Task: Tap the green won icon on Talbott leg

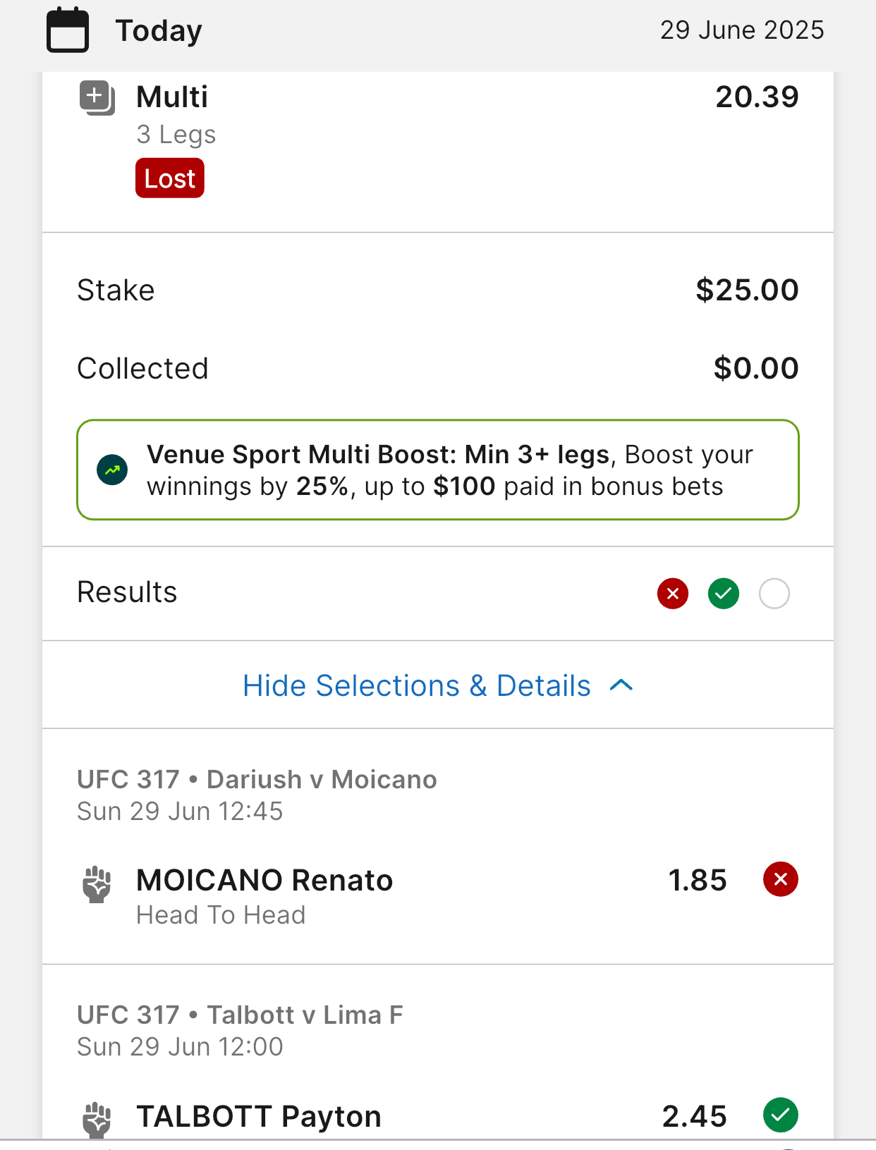Action: point(781,1115)
